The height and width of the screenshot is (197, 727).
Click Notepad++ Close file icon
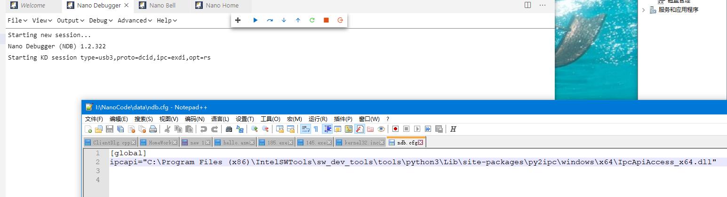131,129
